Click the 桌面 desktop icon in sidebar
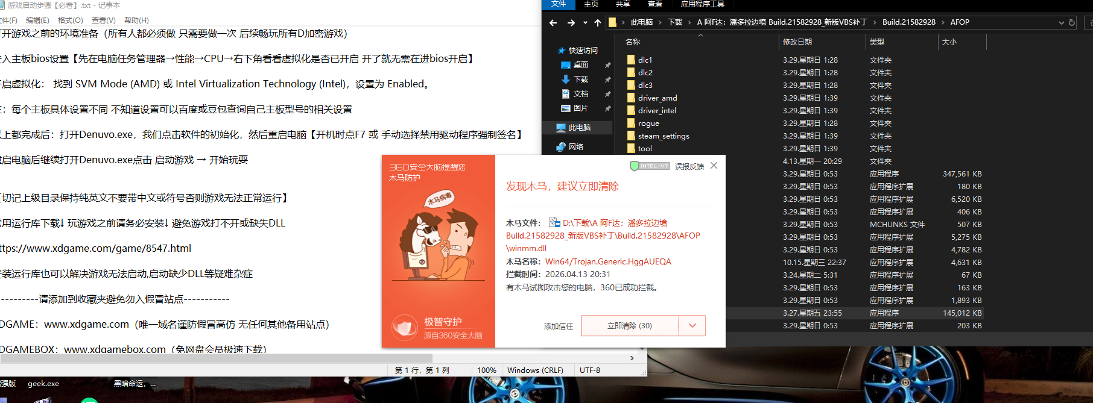 click(566, 65)
